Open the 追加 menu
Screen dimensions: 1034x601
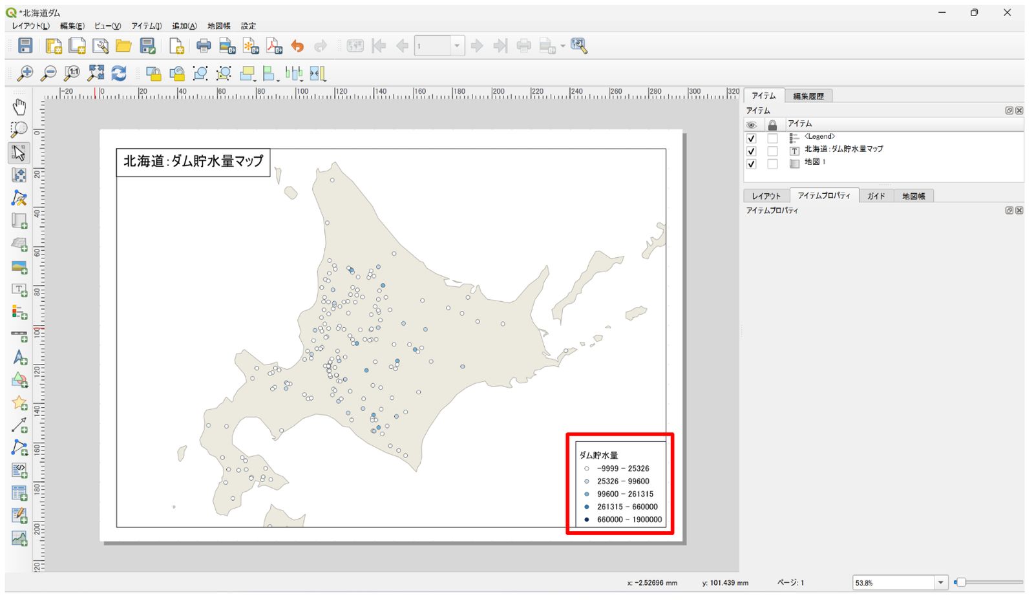coord(185,26)
